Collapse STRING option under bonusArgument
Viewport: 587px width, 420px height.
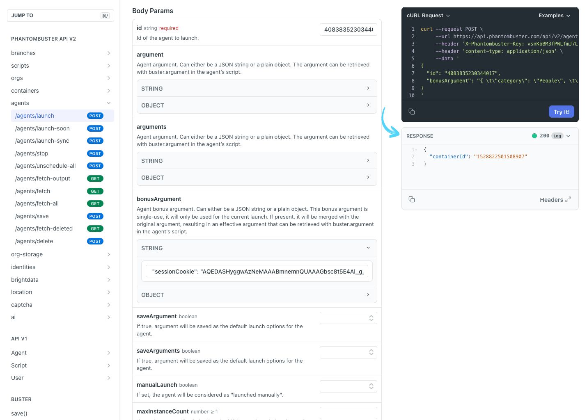(257, 248)
